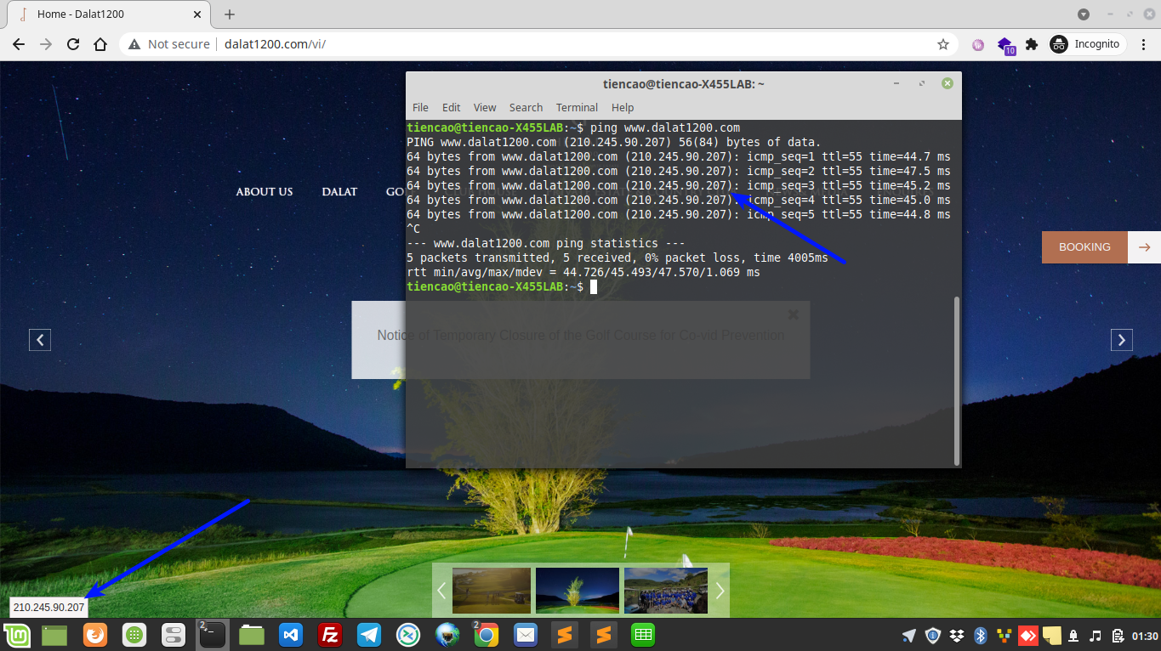Viewport: 1161px width, 651px height.
Task: Click the BOOKING button
Action: [1084, 247]
